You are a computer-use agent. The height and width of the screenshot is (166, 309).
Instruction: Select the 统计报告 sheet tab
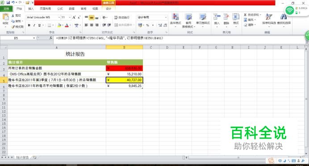(22, 158)
